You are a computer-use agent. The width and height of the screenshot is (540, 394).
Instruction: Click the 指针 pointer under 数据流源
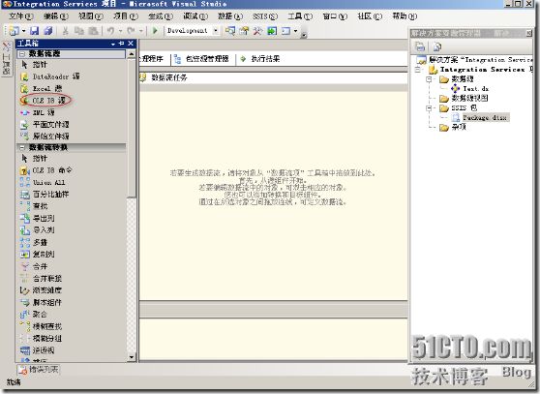[x=35, y=65]
